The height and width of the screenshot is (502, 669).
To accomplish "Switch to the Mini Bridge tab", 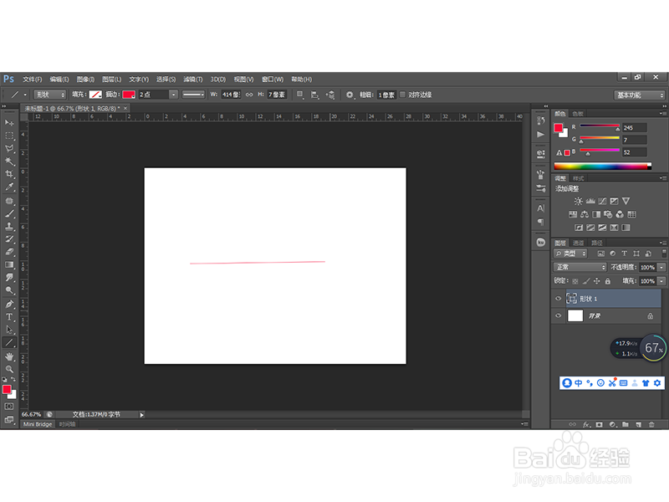I will pos(38,424).
